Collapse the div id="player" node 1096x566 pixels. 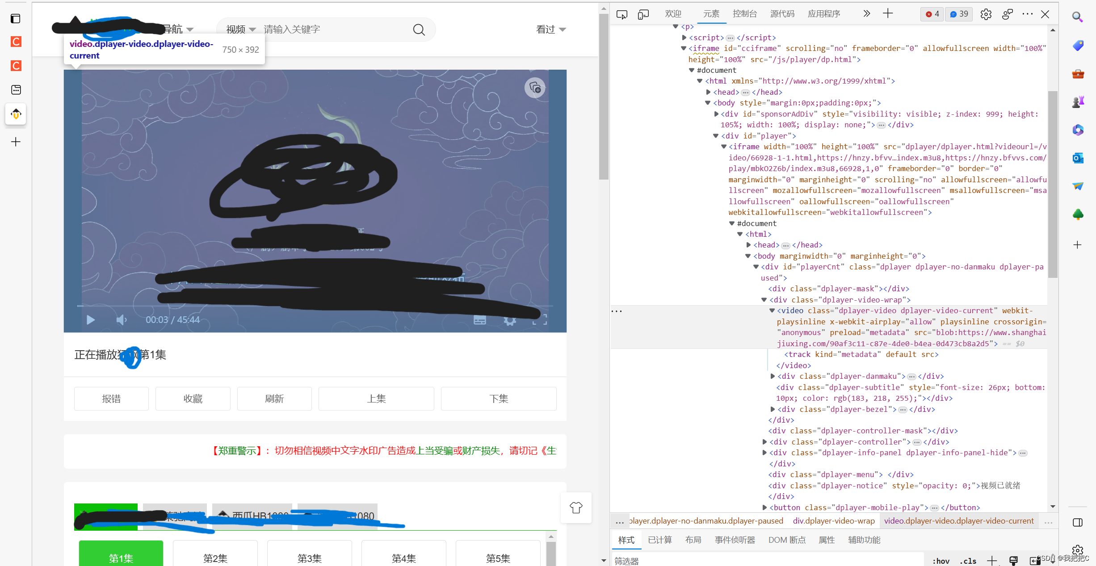[x=716, y=136]
